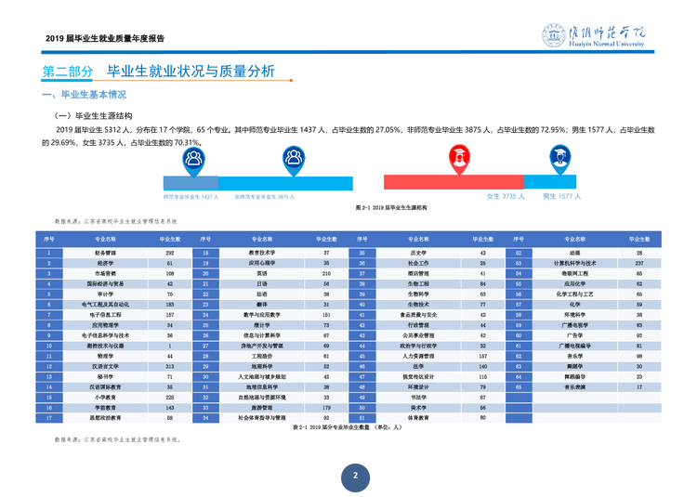The image size is (697, 497).
Task: Select the pin icon above the 非师范专业毕业生 bar
Action: (294, 162)
